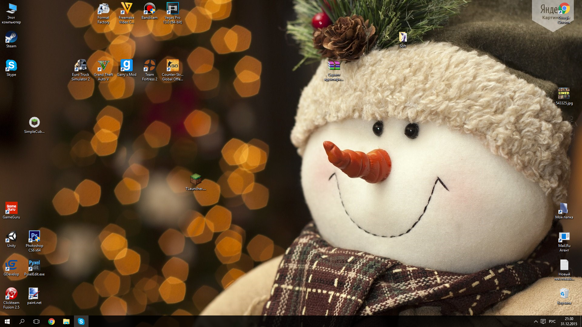Select the Grand Theft Auto V shortcut
Screen dimensions: 582x327
coord(103,70)
